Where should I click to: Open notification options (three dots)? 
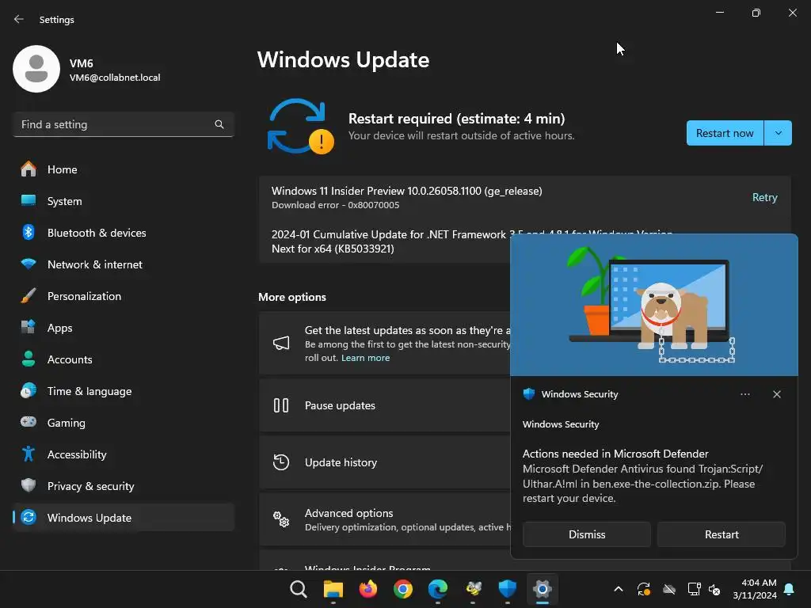click(x=744, y=394)
